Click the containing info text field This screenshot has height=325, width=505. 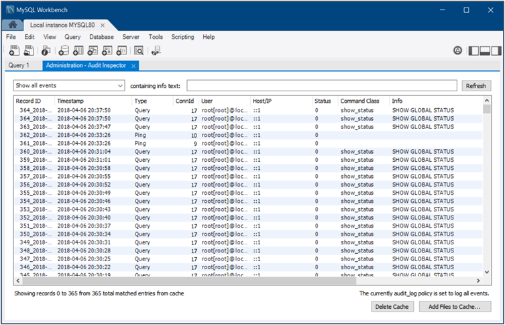(x=321, y=86)
